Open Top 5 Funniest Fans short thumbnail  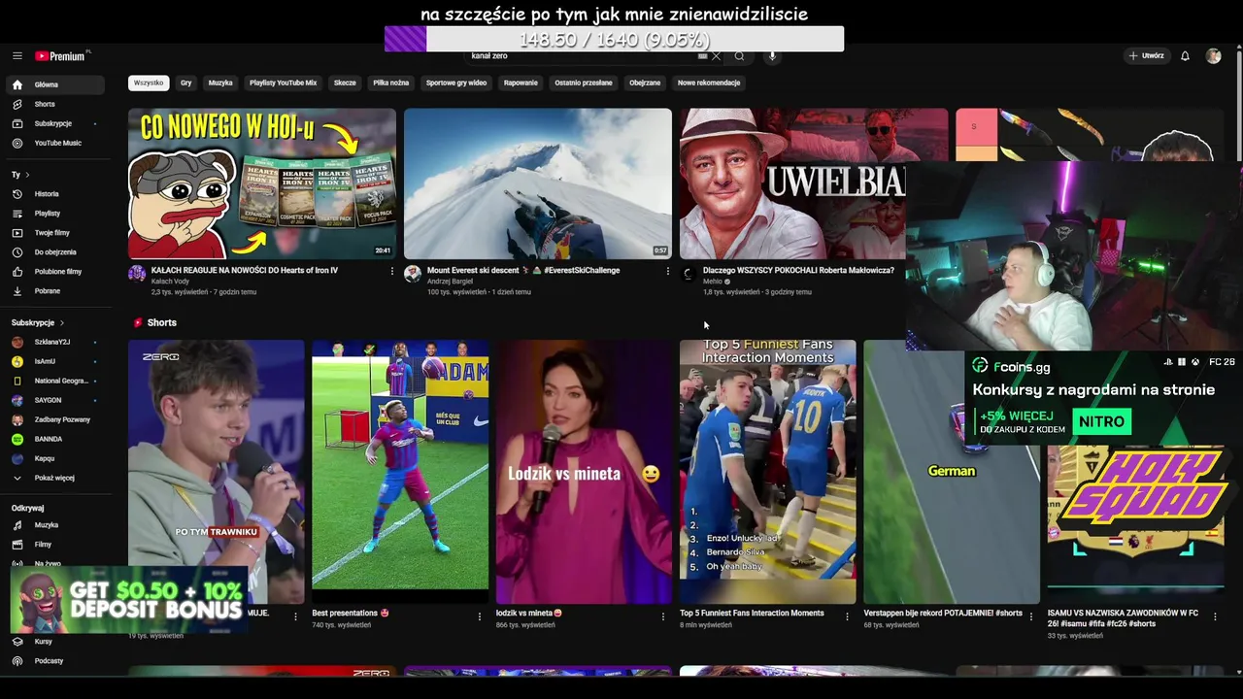pos(767,471)
